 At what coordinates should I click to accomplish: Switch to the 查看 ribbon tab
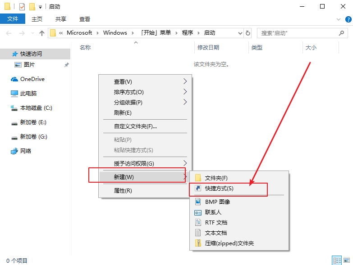pyautogui.click(x=85, y=19)
